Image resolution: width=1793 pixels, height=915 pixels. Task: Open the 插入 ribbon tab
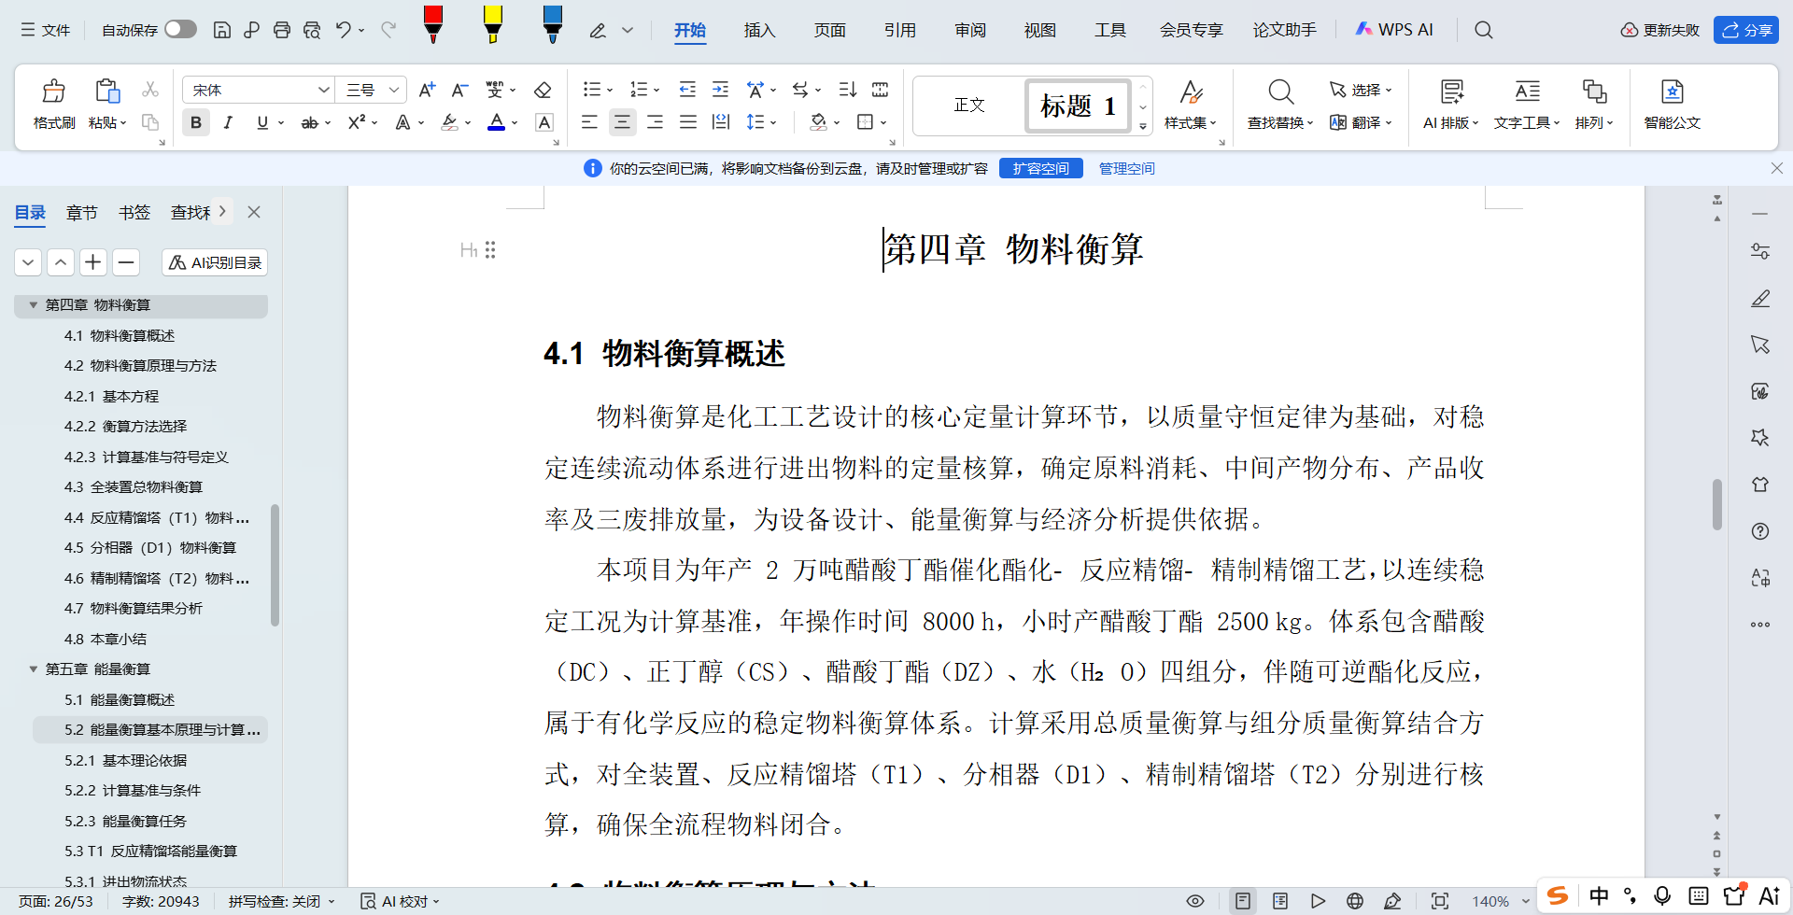759,30
